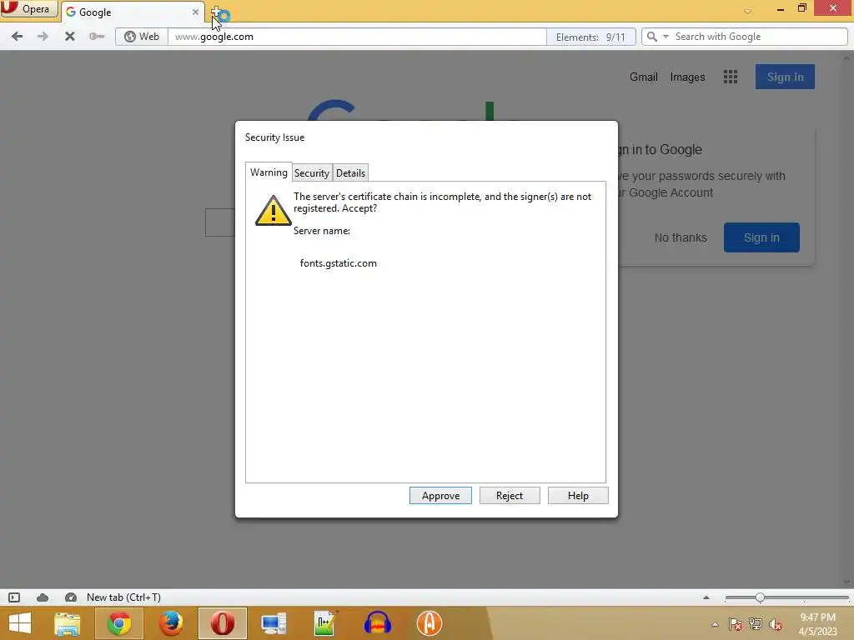The height and width of the screenshot is (640, 854).
Task: Click Sign in within the Google prompt
Action: point(761,237)
